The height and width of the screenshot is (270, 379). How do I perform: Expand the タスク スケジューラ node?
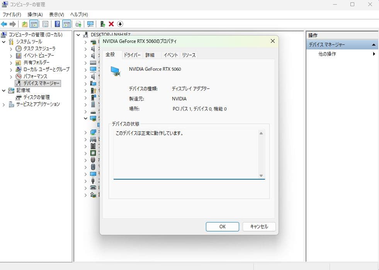click(x=11, y=49)
